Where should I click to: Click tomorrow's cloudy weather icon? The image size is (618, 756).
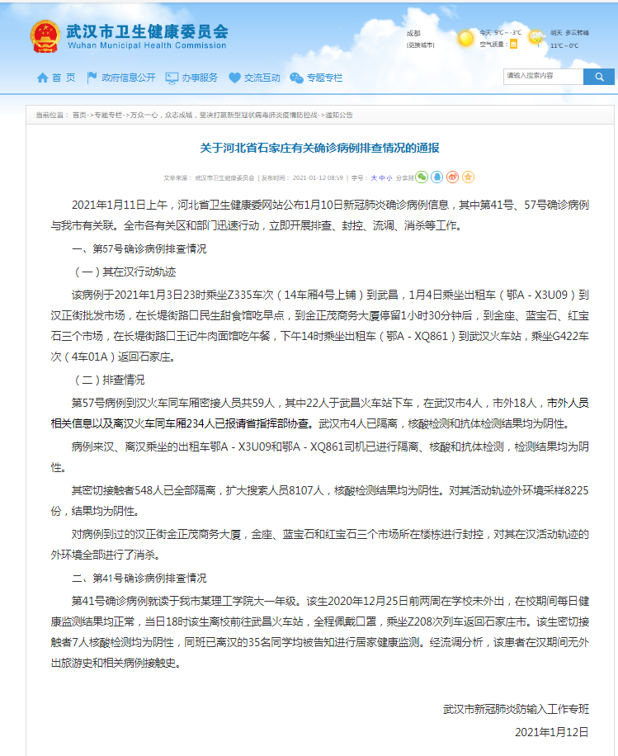(x=536, y=38)
